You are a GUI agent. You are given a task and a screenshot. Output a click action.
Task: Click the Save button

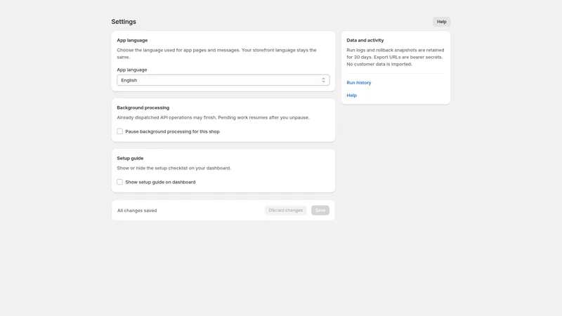pos(320,210)
